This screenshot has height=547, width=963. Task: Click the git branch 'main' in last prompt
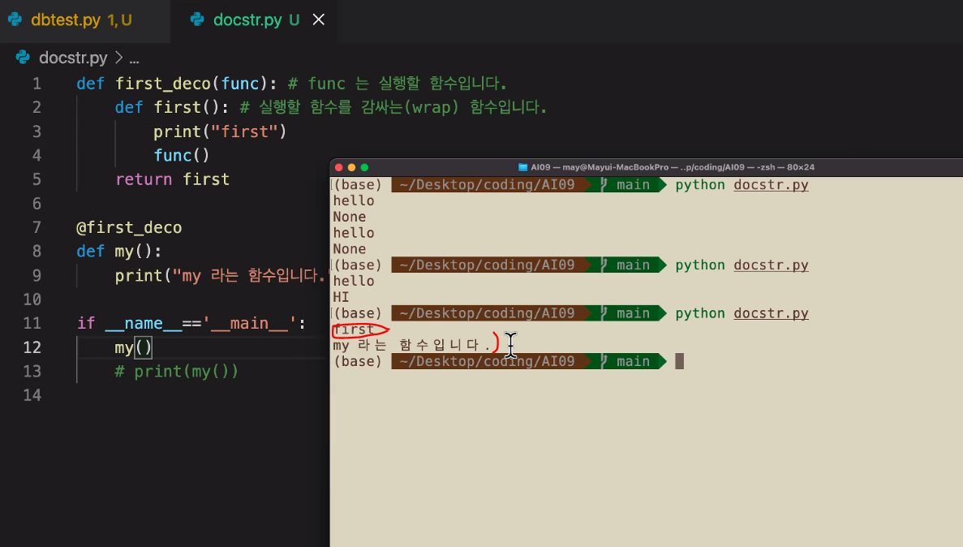[633, 361]
